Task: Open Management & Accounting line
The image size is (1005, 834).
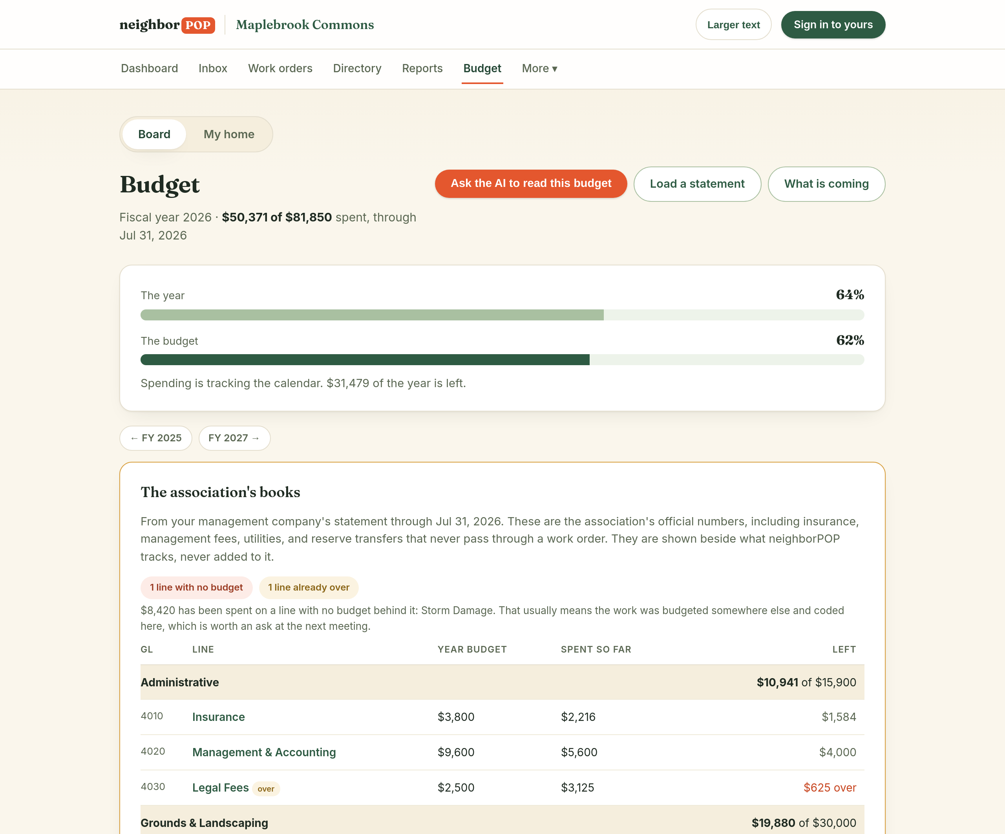Action: (264, 752)
